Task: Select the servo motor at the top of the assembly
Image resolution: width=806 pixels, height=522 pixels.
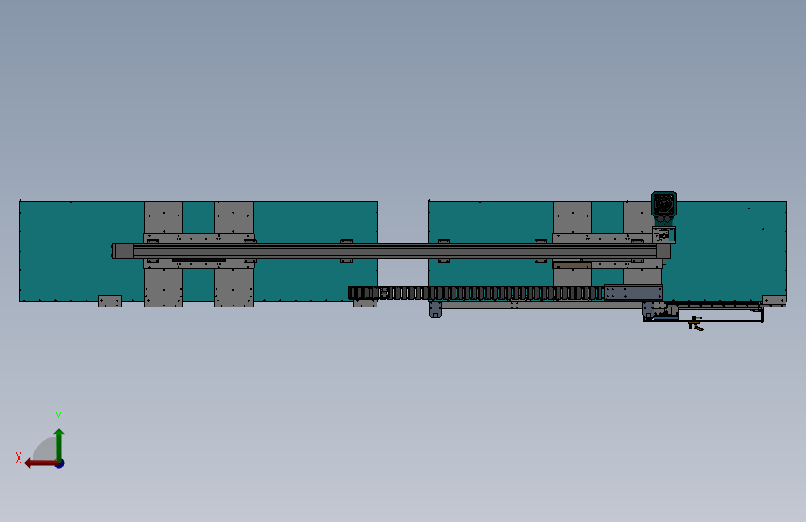Action: point(664,206)
